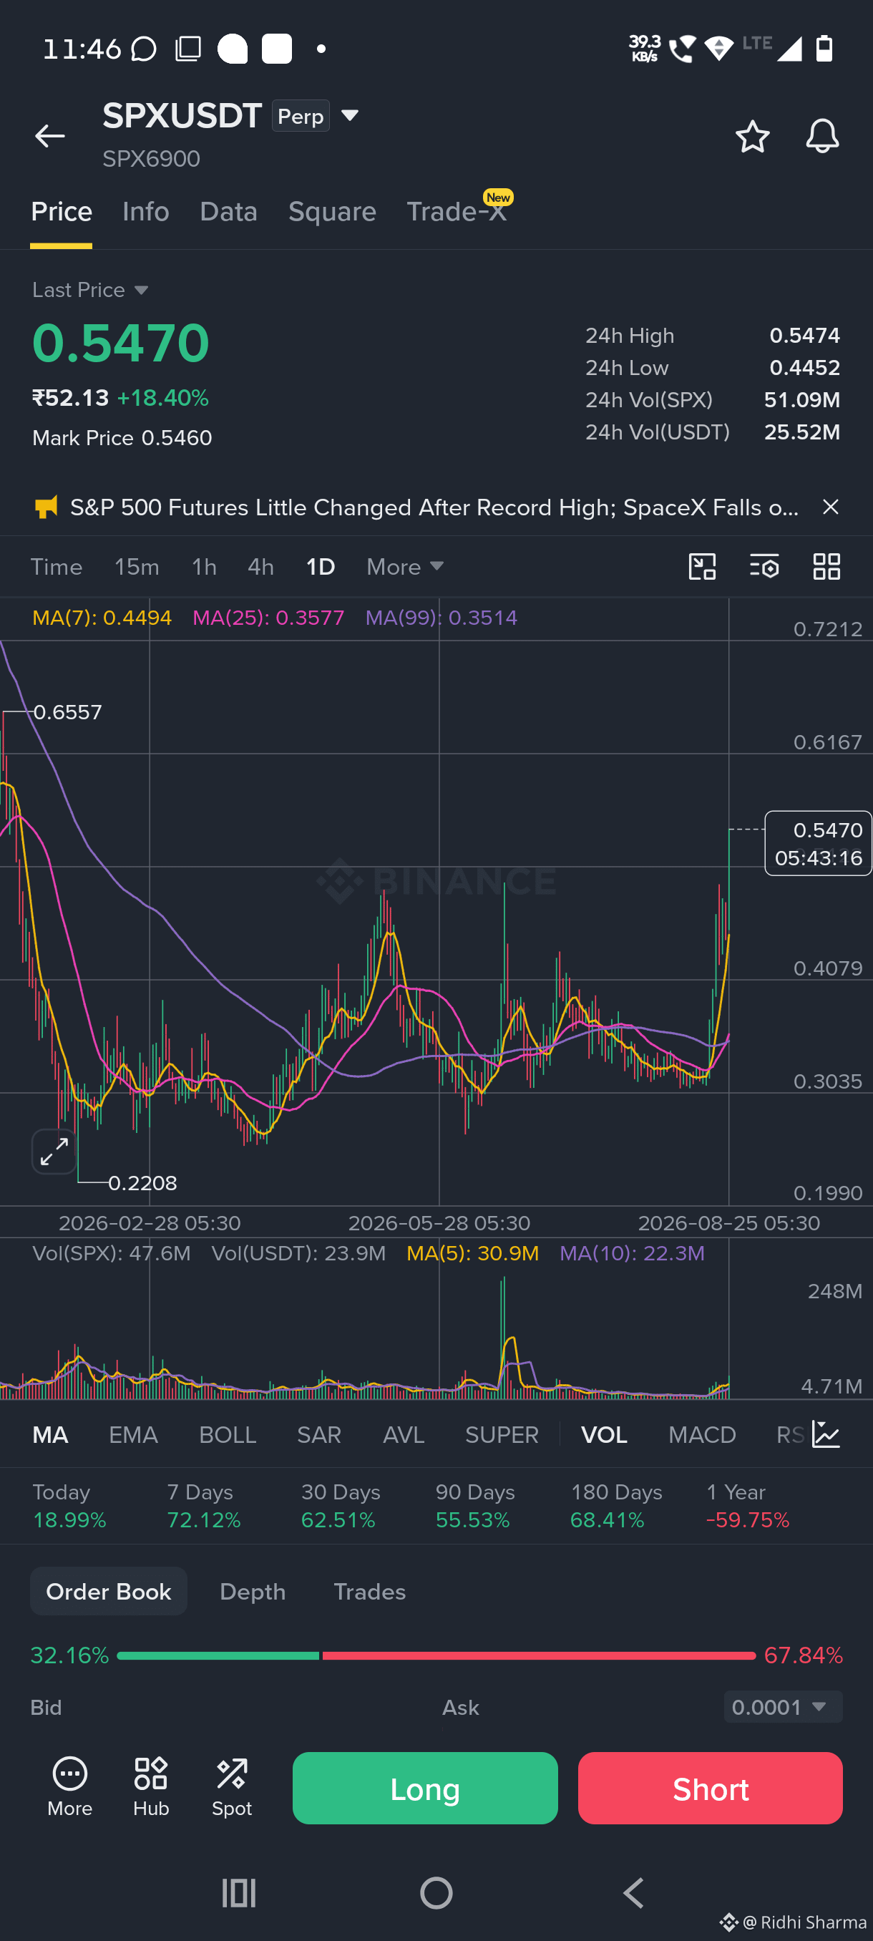Select the 1h chart interval
Screen dimensions: 873x1941
(x=204, y=567)
